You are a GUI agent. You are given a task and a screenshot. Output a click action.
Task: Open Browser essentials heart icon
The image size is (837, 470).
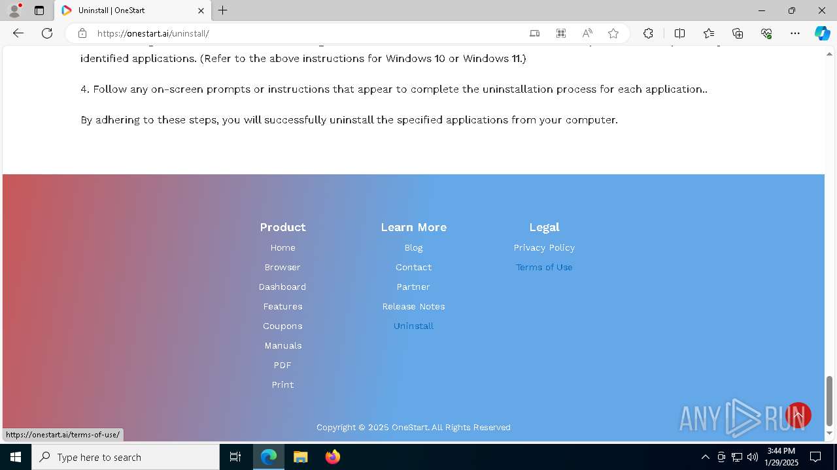[x=766, y=33]
